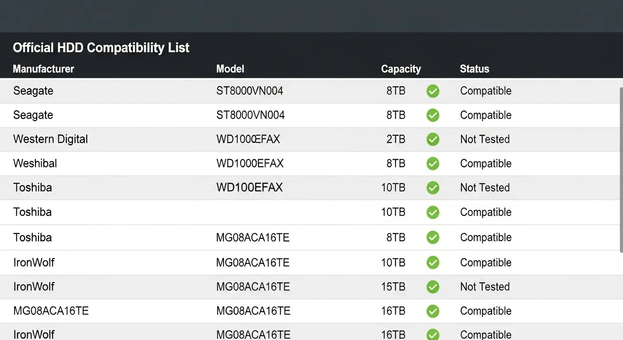Click 'MG08ACA16TE' model in IronWolf 10TB row
Viewport: 623px width, 340px height.
pyautogui.click(x=253, y=263)
